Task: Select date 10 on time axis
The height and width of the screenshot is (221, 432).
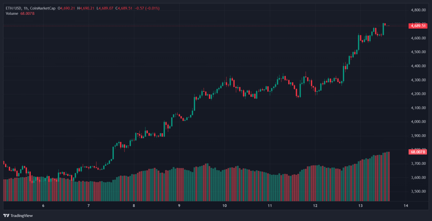Action: pos(224,206)
